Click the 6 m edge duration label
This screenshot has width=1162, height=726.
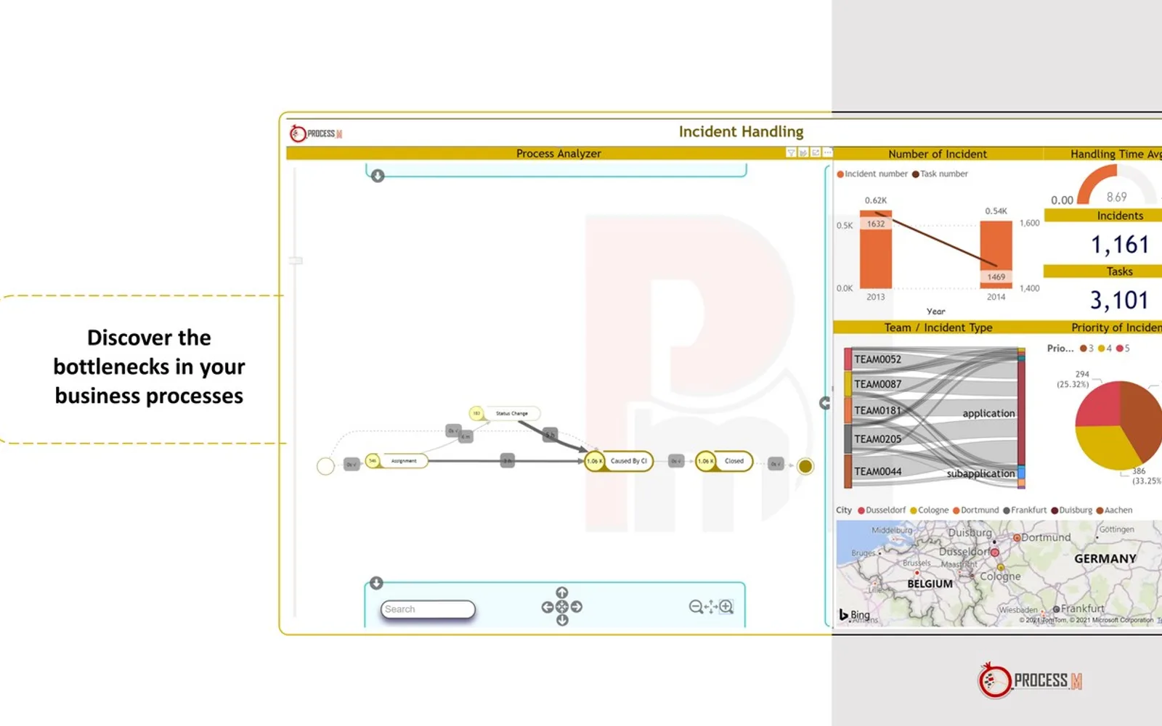click(466, 436)
